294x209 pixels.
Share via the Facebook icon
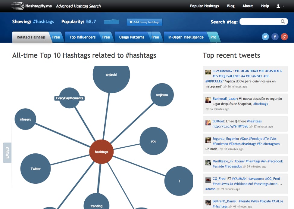click(275, 37)
